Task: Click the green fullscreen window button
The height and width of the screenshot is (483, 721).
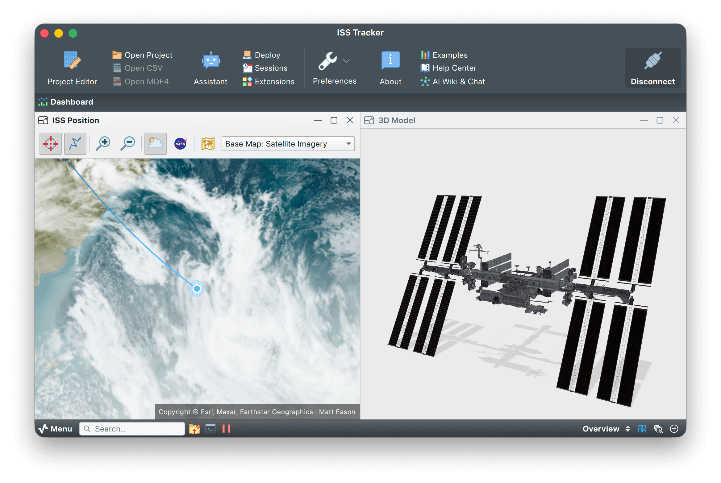Action: click(x=73, y=33)
